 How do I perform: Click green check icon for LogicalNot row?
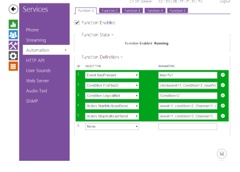223,95
